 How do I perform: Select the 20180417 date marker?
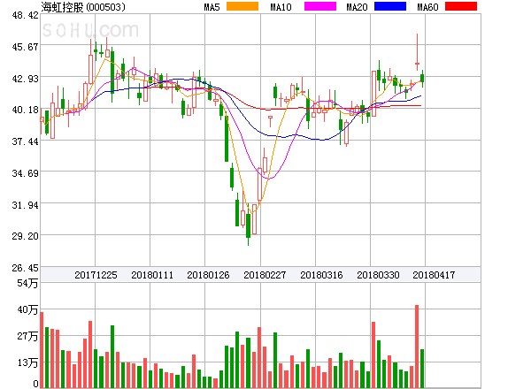[434, 275]
